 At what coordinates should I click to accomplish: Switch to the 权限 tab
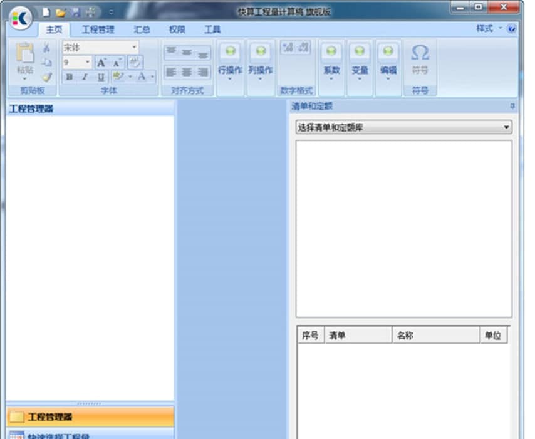[177, 29]
